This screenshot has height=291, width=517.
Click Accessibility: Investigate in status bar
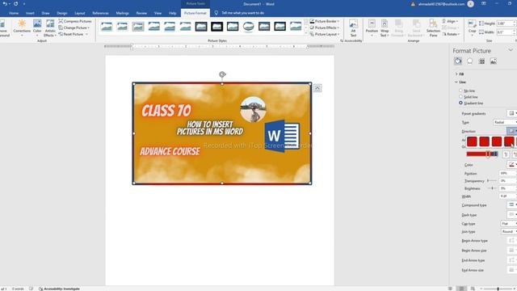[59, 289]
